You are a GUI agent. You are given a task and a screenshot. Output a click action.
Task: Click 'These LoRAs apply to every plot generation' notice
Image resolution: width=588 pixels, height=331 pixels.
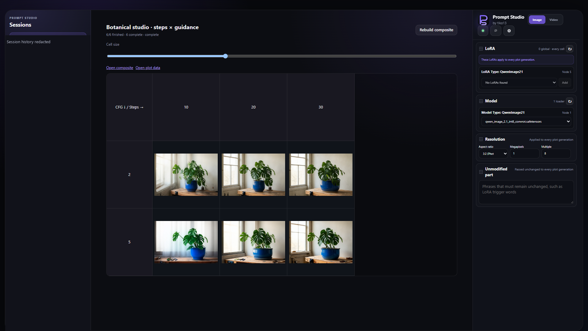click(x=526, y=60)
